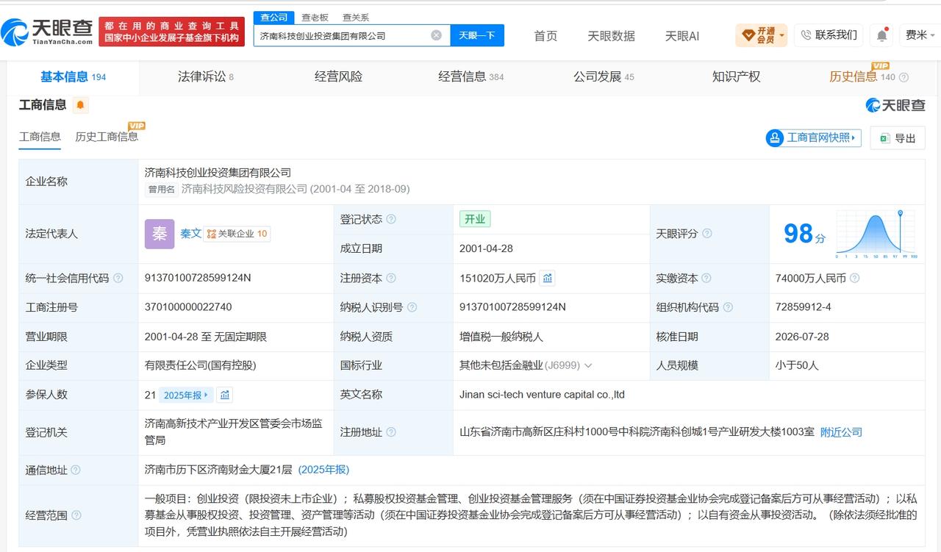Open legal representative 秦文 link
The height and width of the screenshot is (552, 941).
(190, 234)
